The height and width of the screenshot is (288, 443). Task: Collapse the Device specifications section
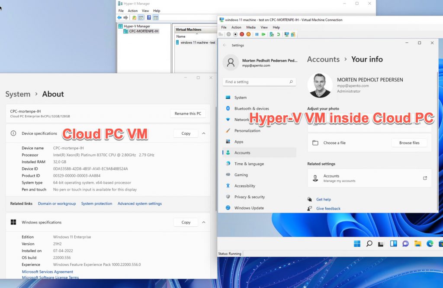[204, 133]
